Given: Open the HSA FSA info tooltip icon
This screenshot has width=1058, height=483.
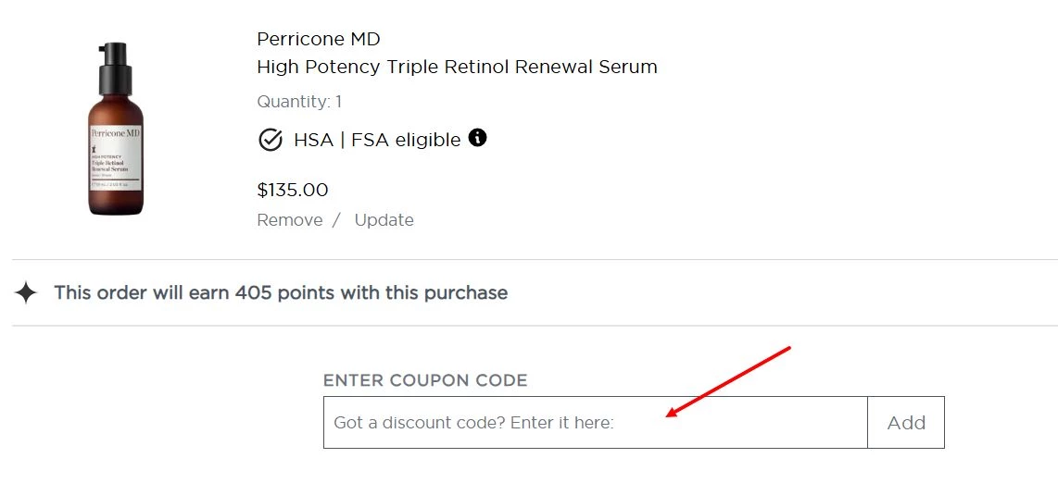Looking at the screenshot, I should click(477, 138).
